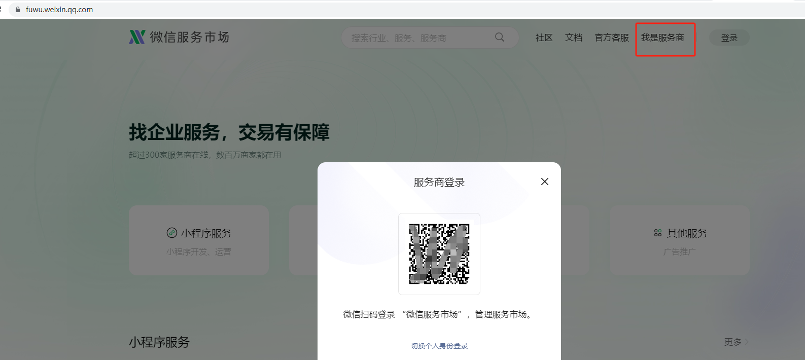This screenshot has width=805, height=360.
Task: Click the grid icon beside 其他服务
Action: tap(658, 233)
